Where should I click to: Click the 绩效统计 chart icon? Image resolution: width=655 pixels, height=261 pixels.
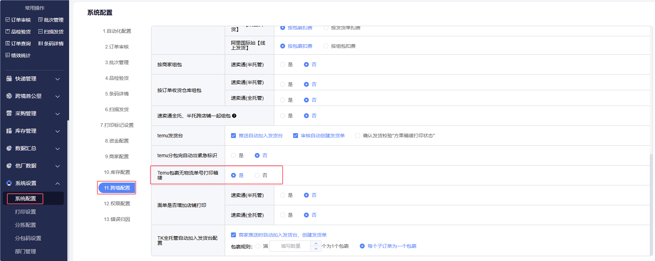pyautogui.click(x=8, y=55)
